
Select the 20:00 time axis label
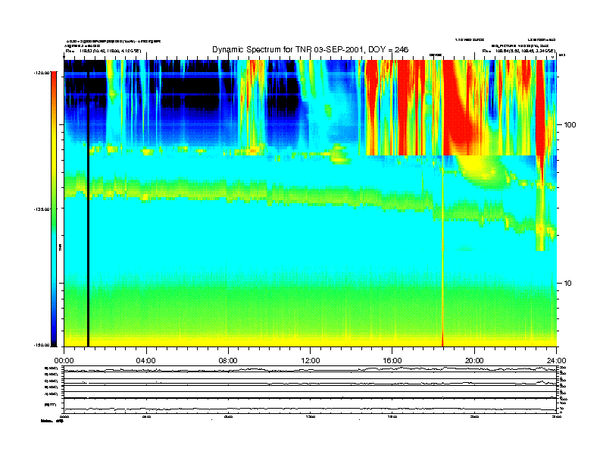[474, 361]
